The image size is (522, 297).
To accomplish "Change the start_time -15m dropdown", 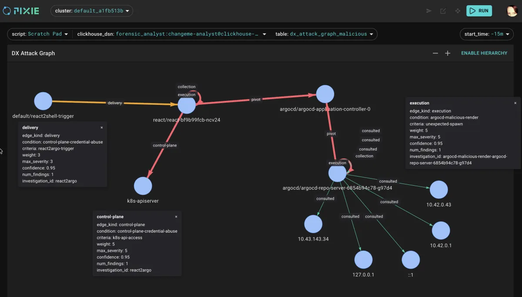I will 486,34.
